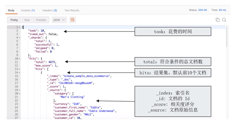The image size is (235, 126).
Task: Copy response using the copy icon
Action: click(217, 20)
